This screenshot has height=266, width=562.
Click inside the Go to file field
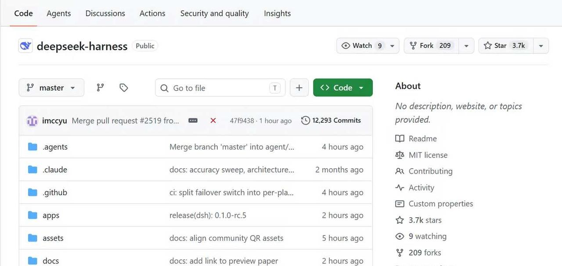220,88
